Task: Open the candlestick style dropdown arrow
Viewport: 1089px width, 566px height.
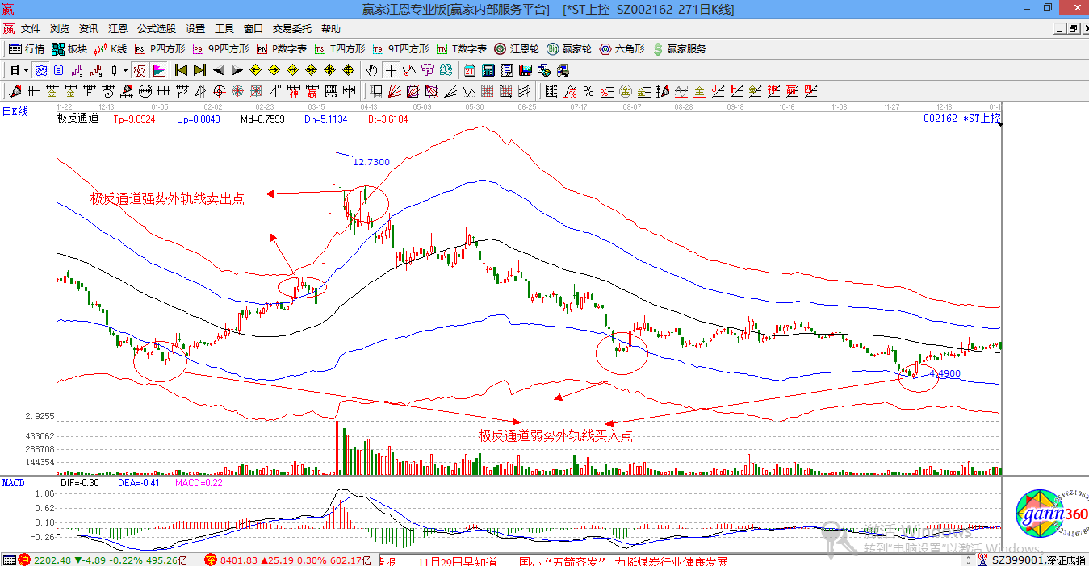Action: (125, 70)
